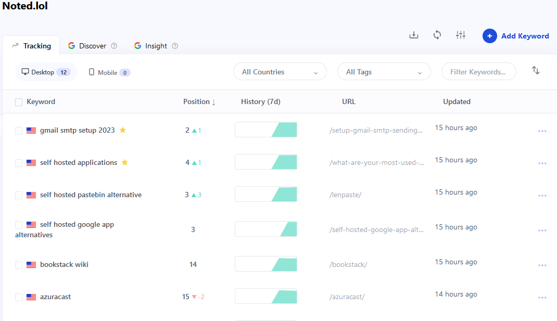Check the self hosted applications checkbox
Viewport: 557px width, 321px height.
click(x=19, y=163)
